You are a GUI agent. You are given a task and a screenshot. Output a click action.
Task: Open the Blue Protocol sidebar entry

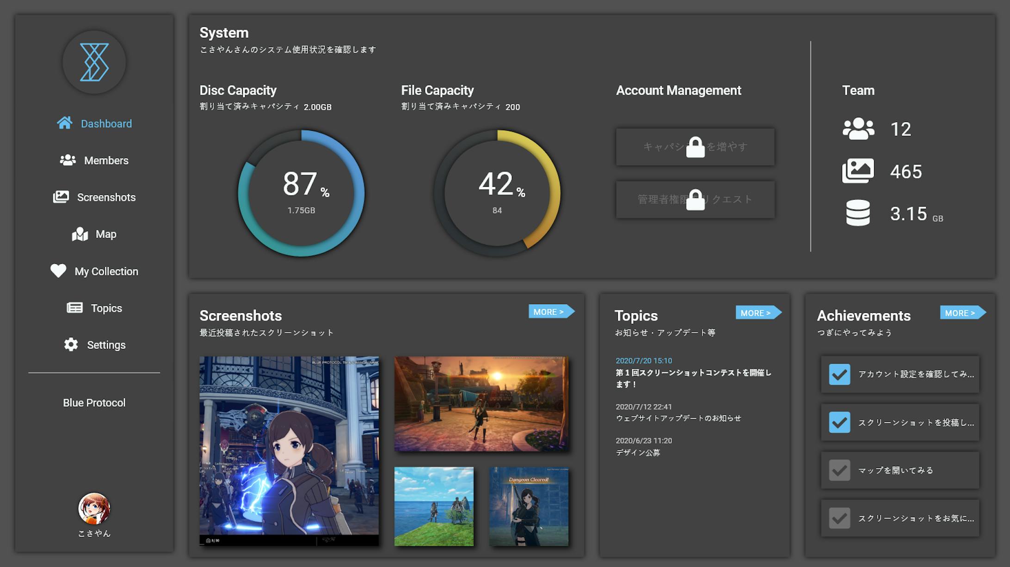tap(94, 402)
